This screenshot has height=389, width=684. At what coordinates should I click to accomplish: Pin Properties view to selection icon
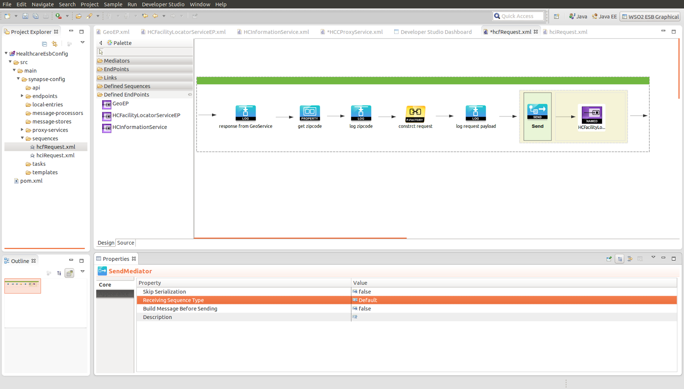point(609,259)
